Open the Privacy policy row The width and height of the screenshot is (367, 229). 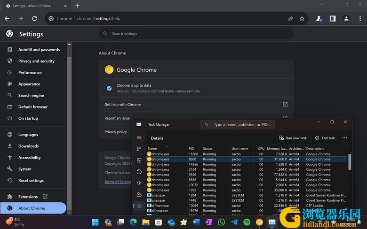click(x=116, y=132)
